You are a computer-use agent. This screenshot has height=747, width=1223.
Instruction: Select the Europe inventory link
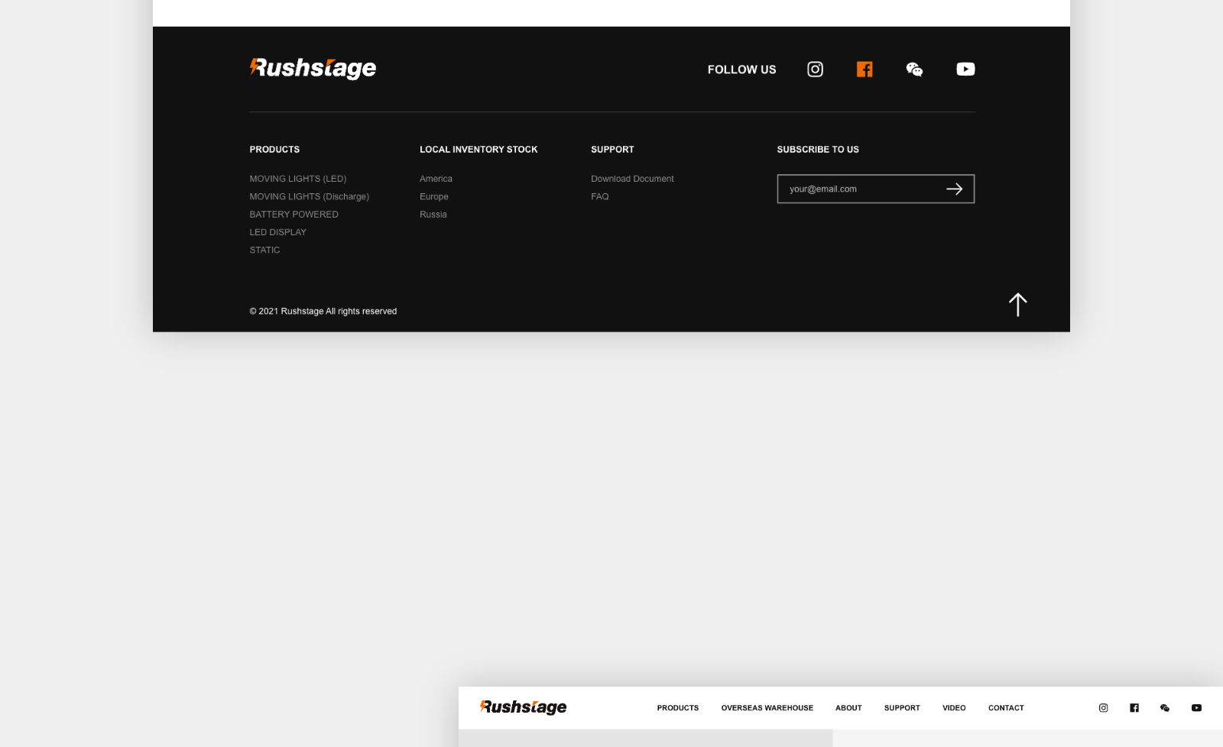click(x=433, y=197)
